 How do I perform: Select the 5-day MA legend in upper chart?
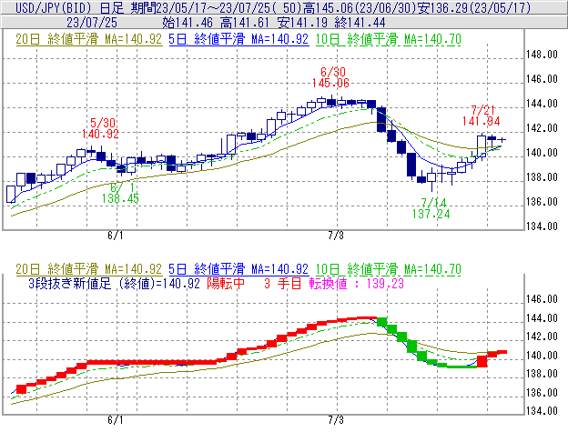(238, 39)
